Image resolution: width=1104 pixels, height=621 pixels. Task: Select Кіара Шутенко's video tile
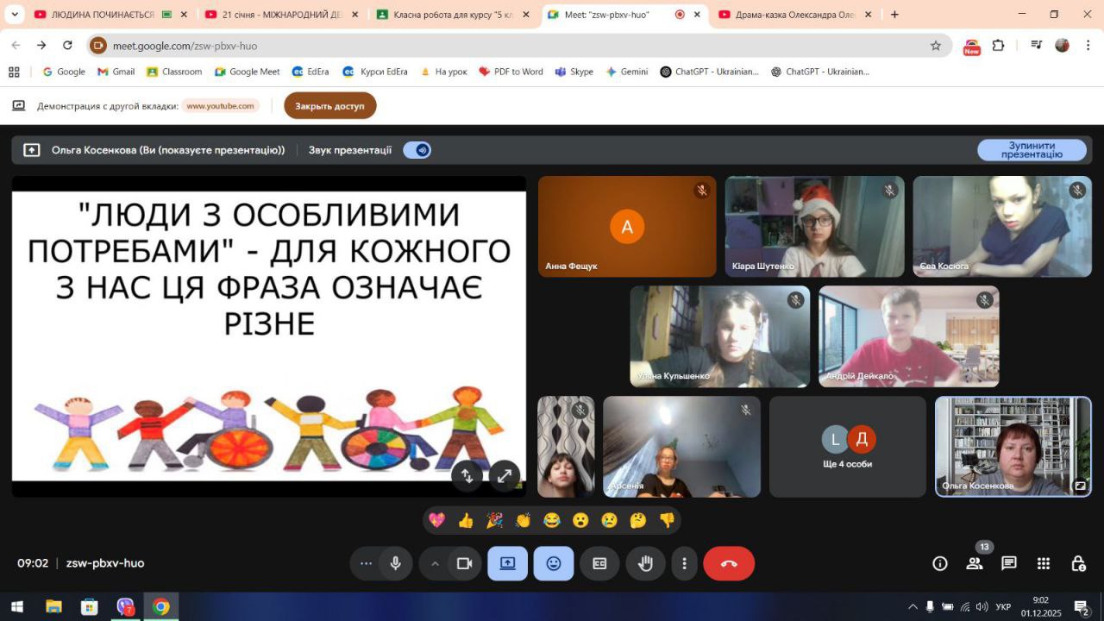[814, 226]
